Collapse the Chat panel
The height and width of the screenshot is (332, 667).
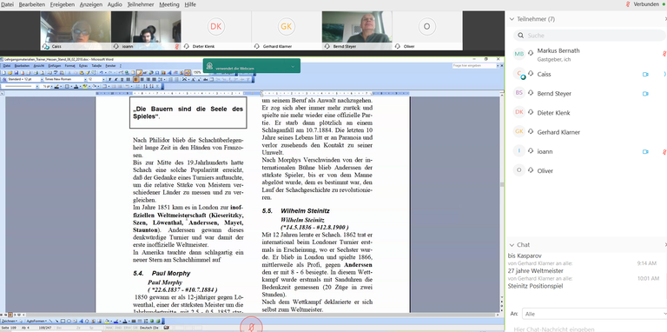(x=512, y=245)
